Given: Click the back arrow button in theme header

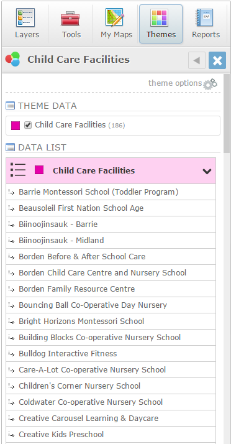Looking at the screenshot, I should [x=197, y=60].
